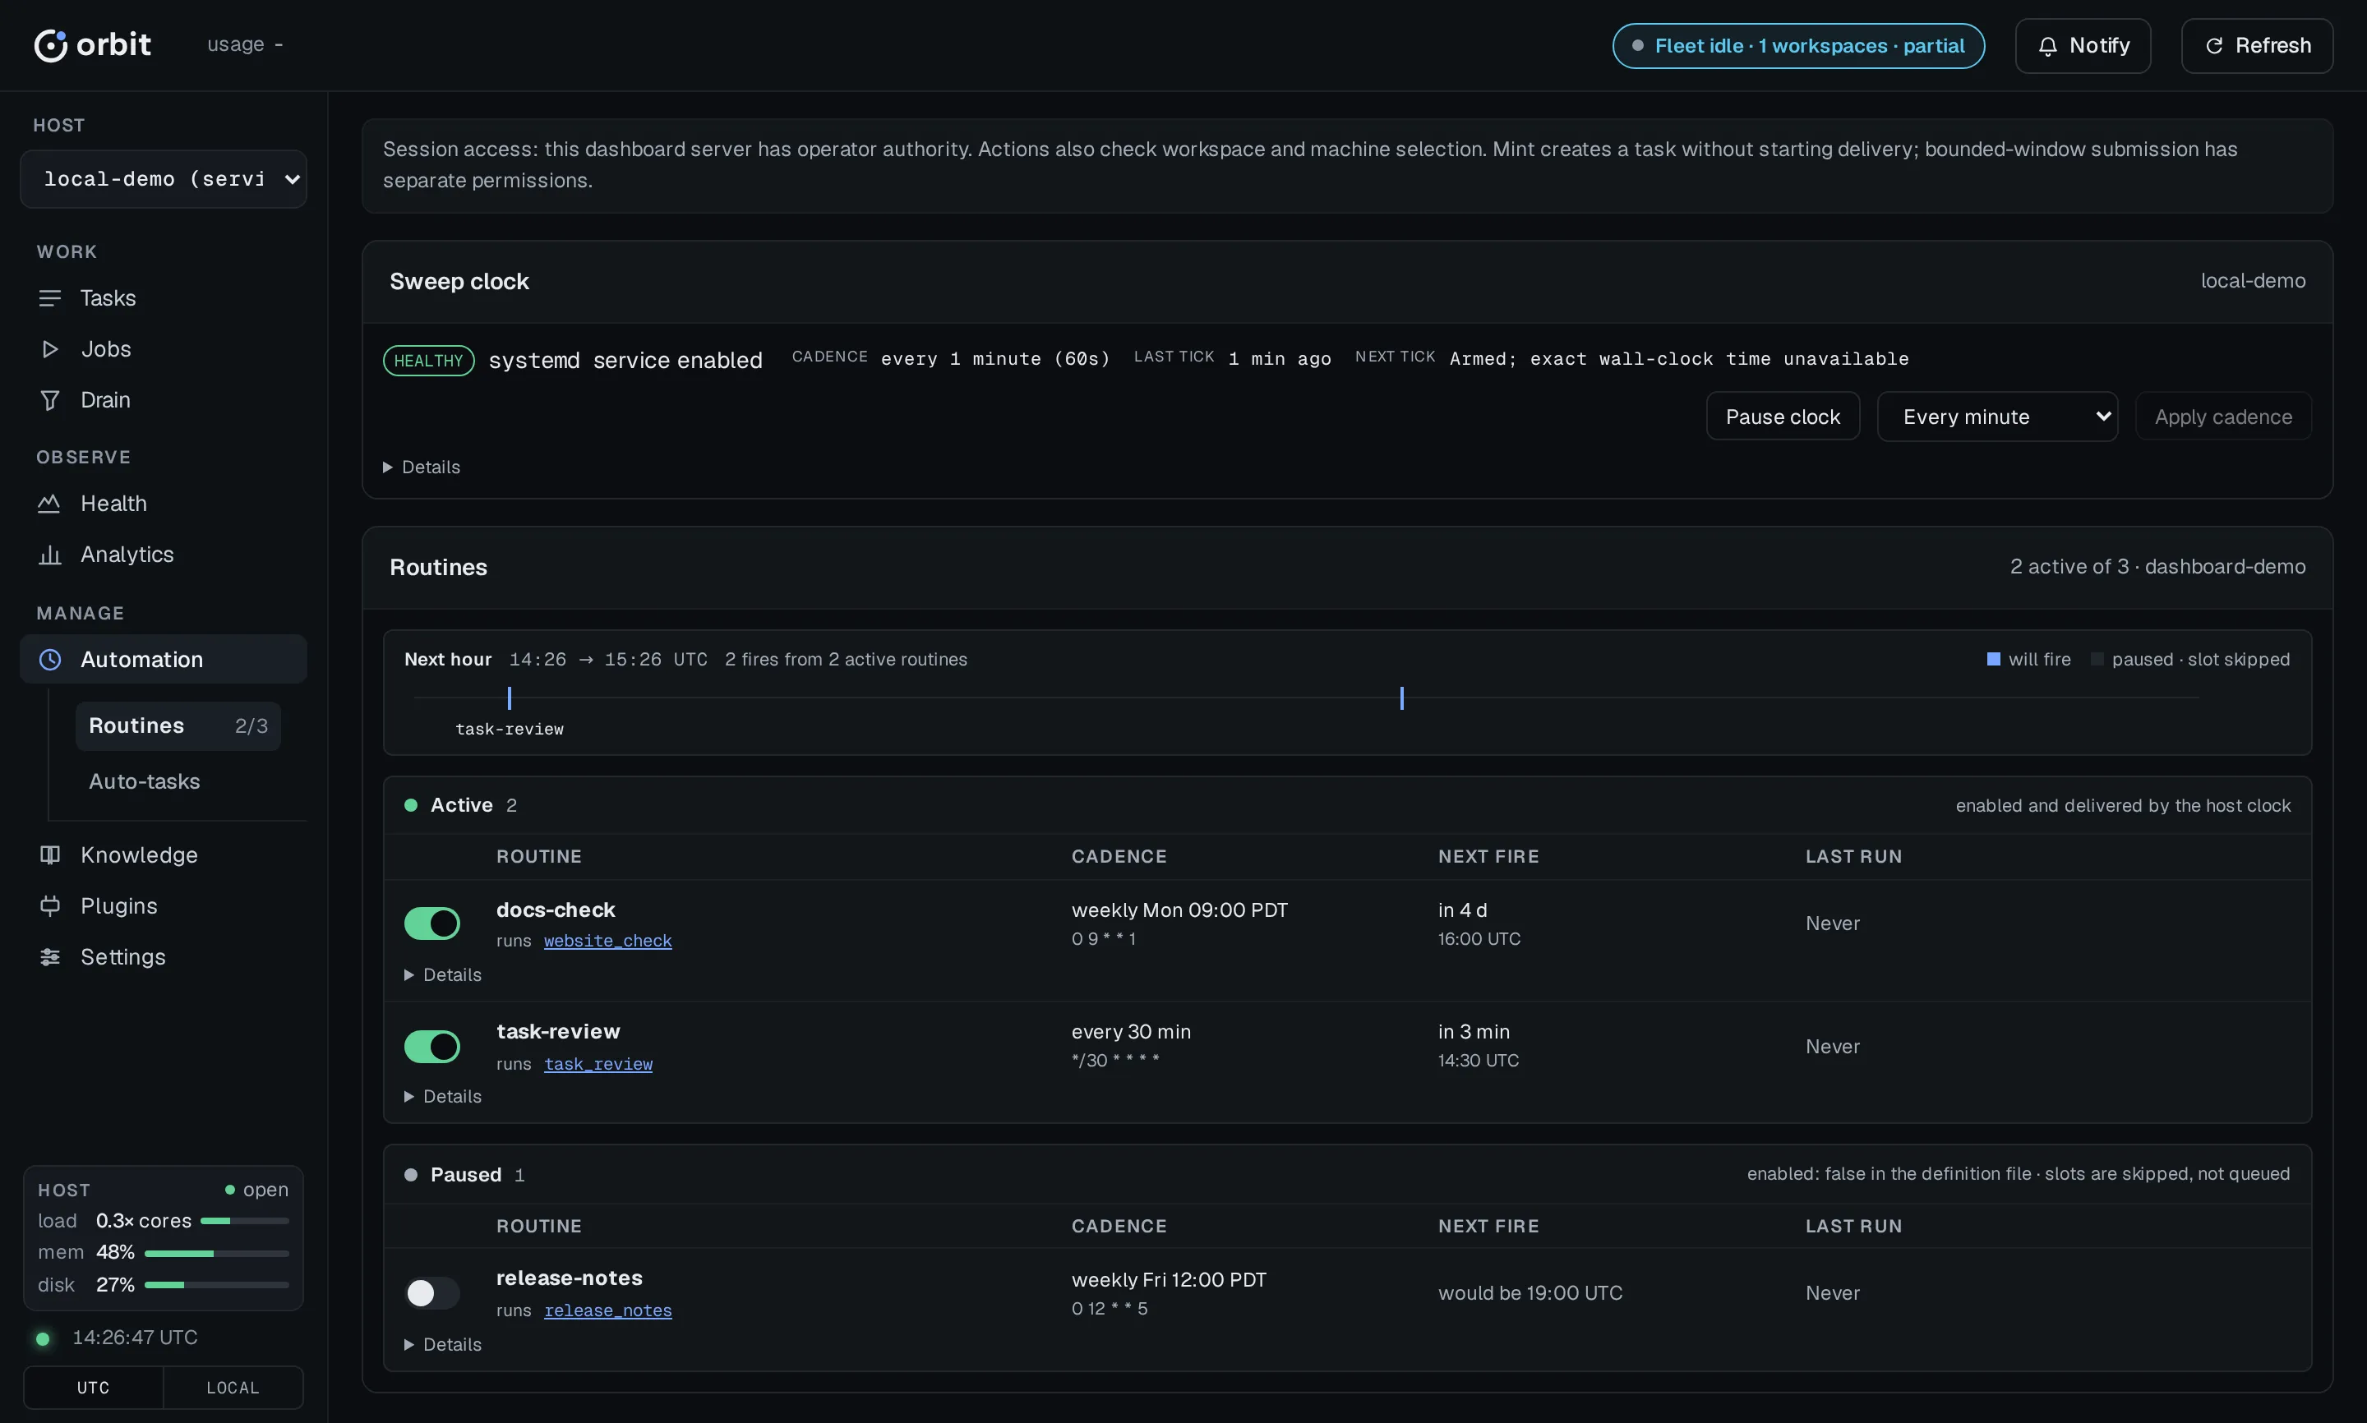Open the release_notes link

pyautogui.click(x=608, y=1310)
